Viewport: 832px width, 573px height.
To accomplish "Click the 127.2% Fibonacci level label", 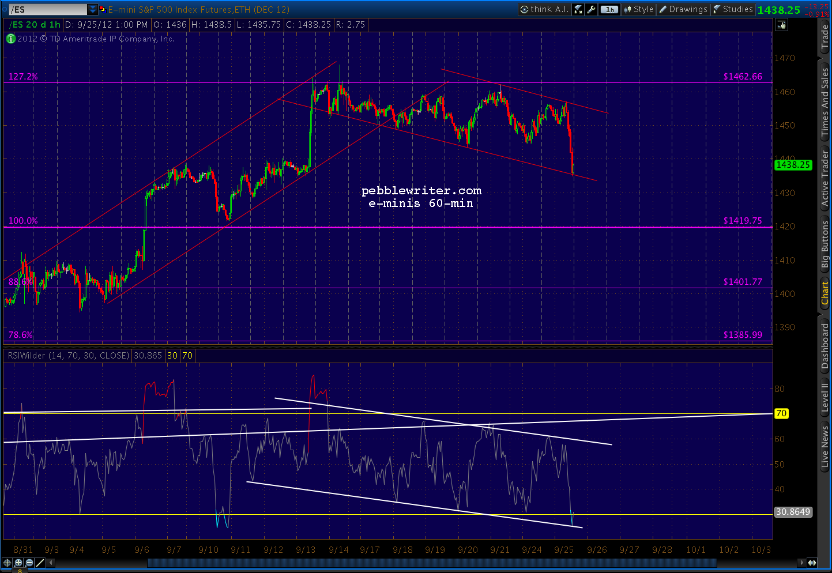I will (23, 76).
